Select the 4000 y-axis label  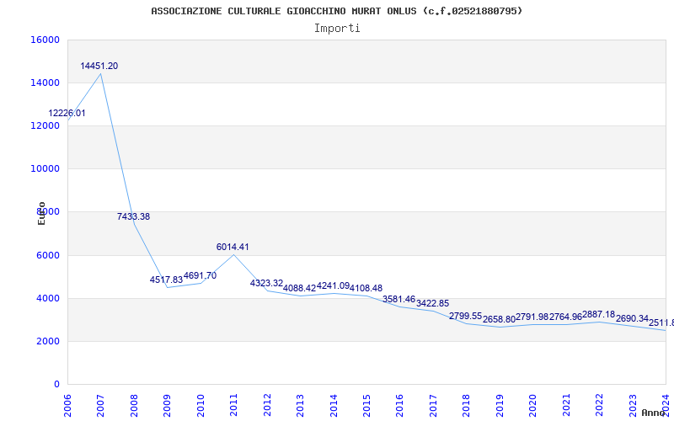(47, 299)
